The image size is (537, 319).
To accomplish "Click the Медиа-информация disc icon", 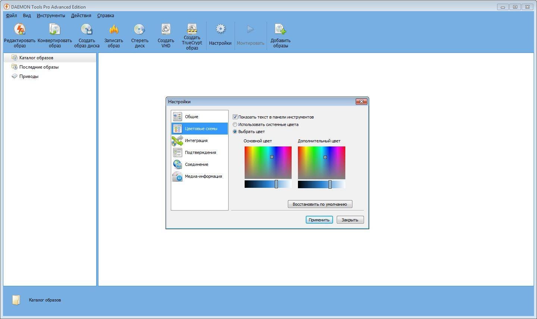I will coord(177,176).
